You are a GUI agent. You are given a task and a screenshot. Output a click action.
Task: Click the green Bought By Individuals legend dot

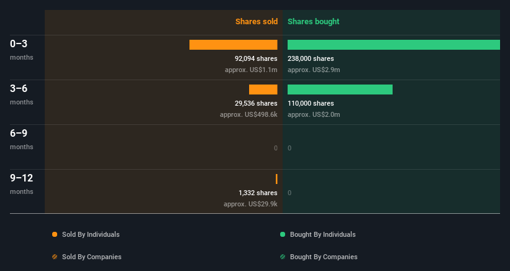coord(283,234)
